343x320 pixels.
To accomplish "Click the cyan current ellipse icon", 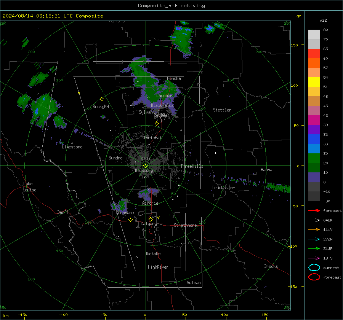I will 314,267.
